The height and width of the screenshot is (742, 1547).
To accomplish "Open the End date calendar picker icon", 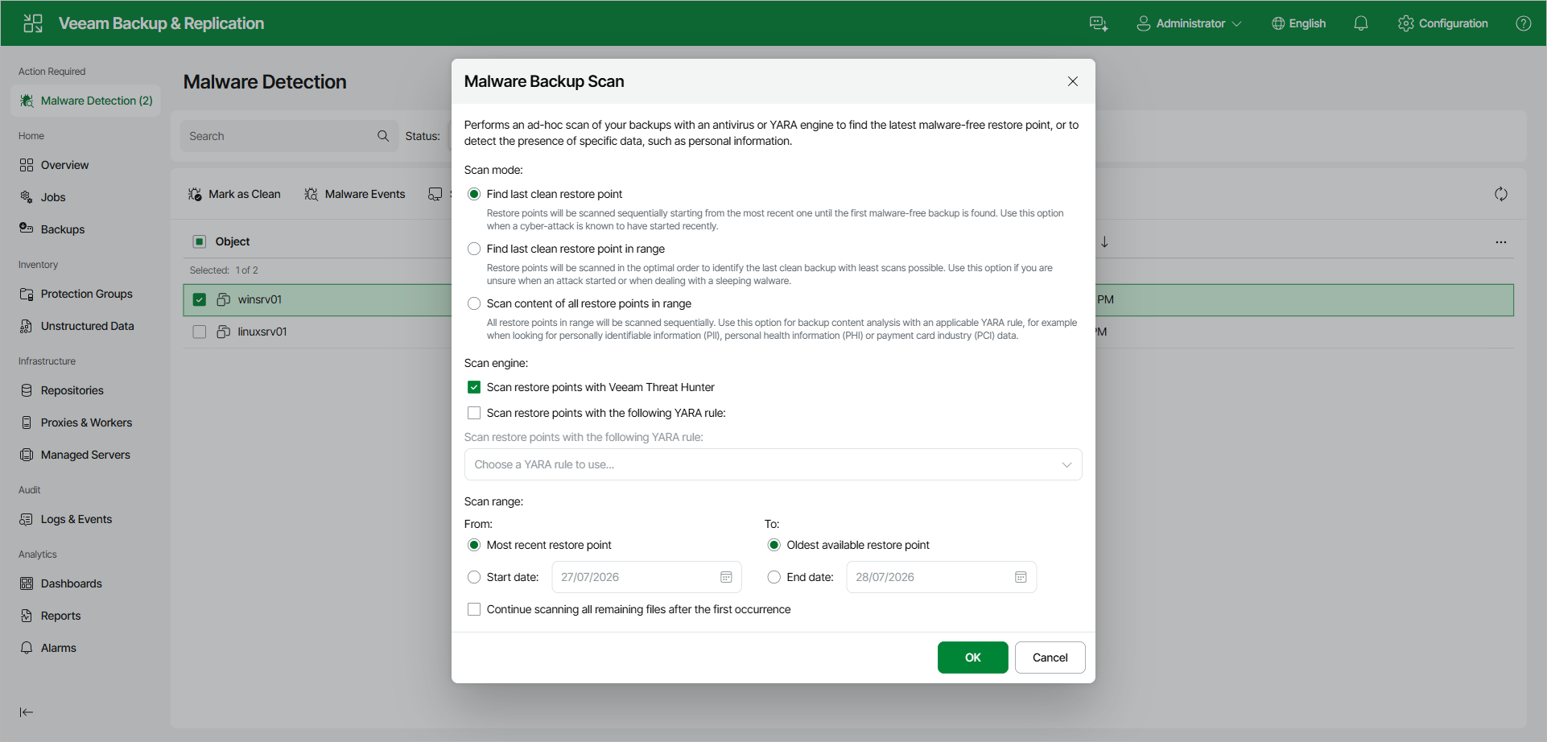I will click(1021, 577).
